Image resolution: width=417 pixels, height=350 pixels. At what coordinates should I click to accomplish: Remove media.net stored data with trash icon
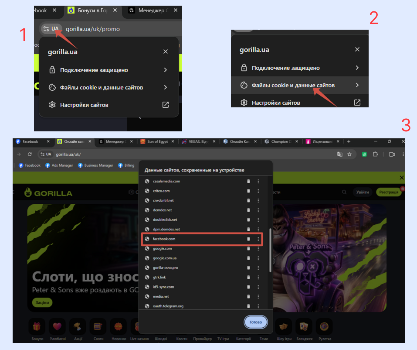tap(248, 296)
